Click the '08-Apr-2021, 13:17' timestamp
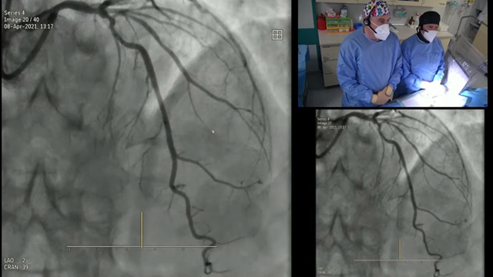Viewport: 493px width, 277px height. pyautogui.click(x=29, y=26)
